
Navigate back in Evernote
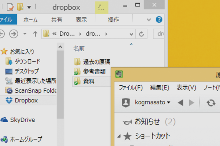pyautogui.click(x=180, y=103)
